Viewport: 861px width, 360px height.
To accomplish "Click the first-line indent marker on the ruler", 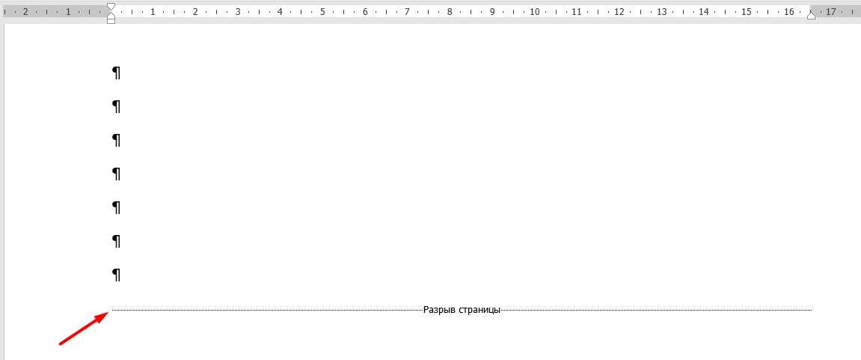I will coord(111,7).
